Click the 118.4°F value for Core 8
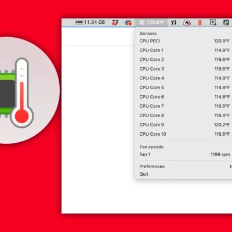Screen dimensions: 232x232 [222, 115]
